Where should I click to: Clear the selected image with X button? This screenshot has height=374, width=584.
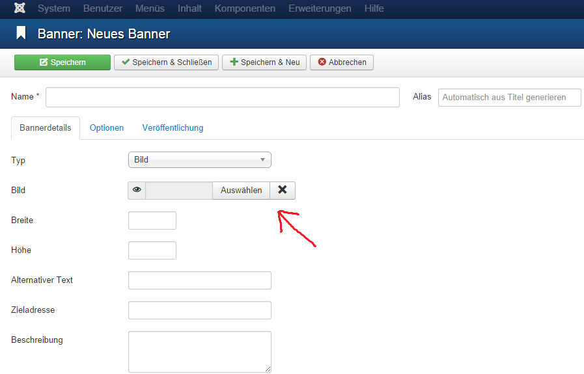283,190
